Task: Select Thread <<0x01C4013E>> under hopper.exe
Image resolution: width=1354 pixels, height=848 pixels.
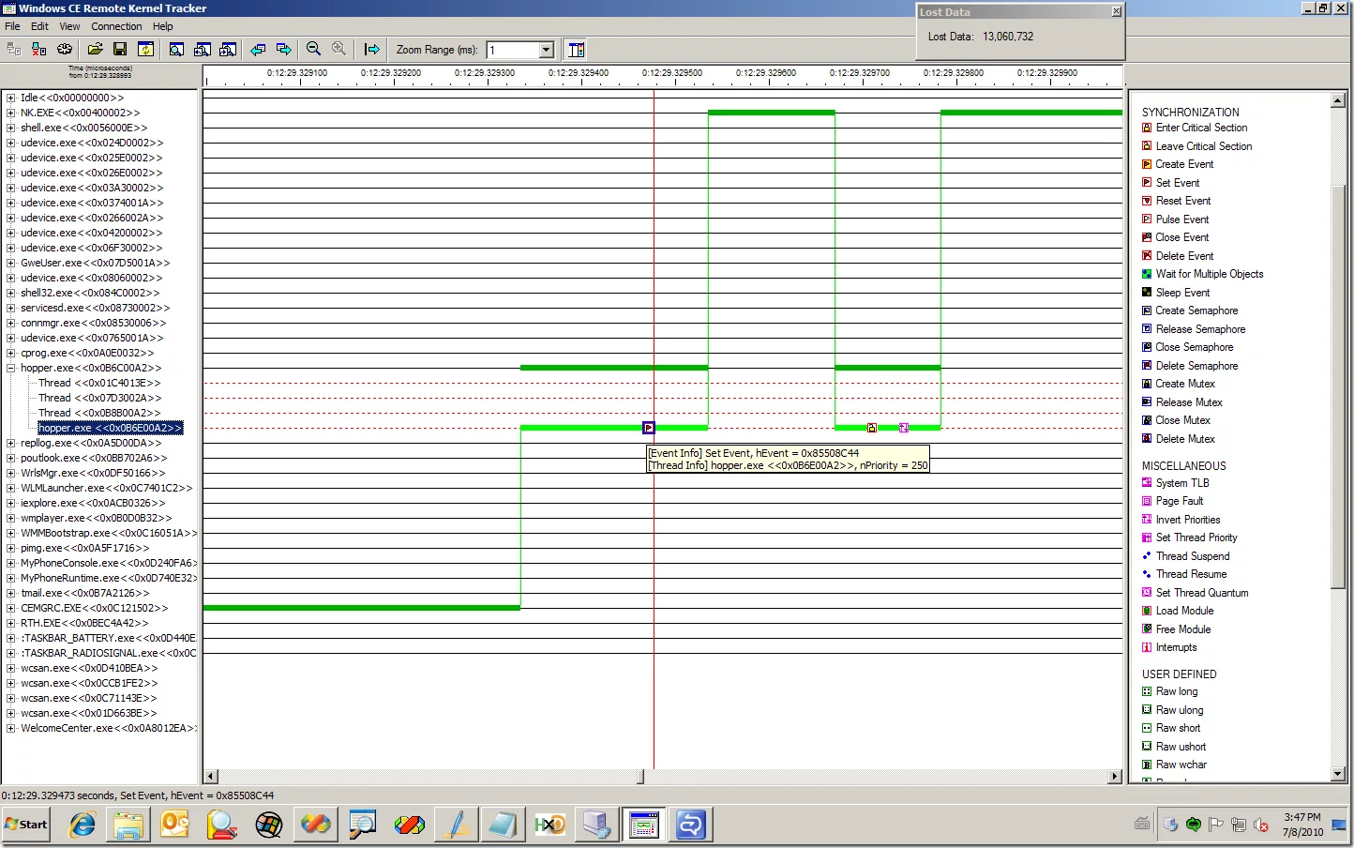Action: [99, 383]
